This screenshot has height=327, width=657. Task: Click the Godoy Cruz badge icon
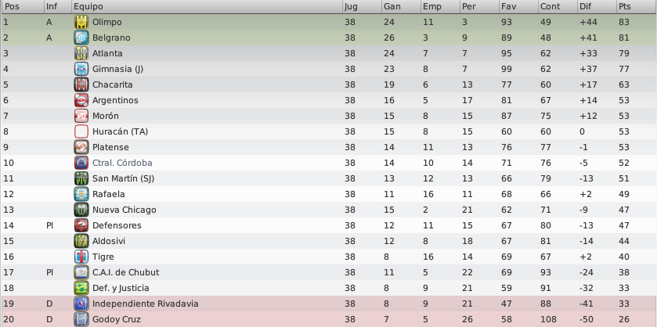[81, 319]
